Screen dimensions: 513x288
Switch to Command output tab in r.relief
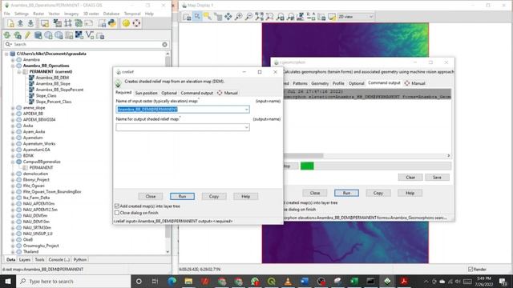[196, 93]
